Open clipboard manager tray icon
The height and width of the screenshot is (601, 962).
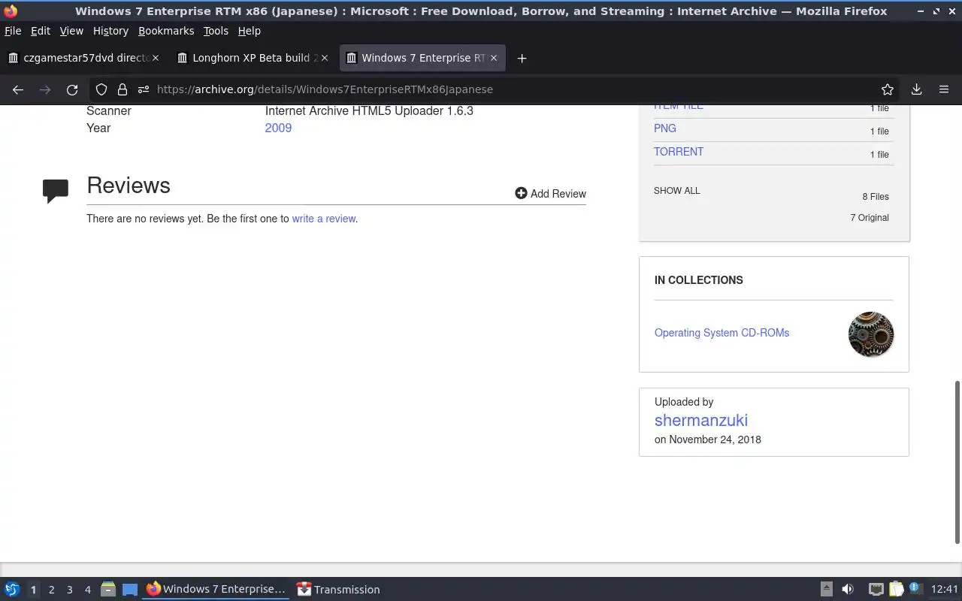point(896,590)
